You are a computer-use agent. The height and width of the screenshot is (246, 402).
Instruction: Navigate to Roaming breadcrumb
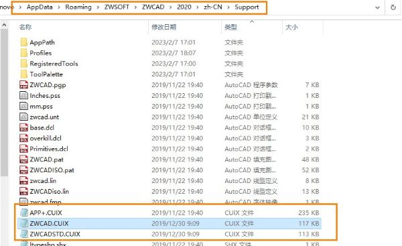pos(78,7)
